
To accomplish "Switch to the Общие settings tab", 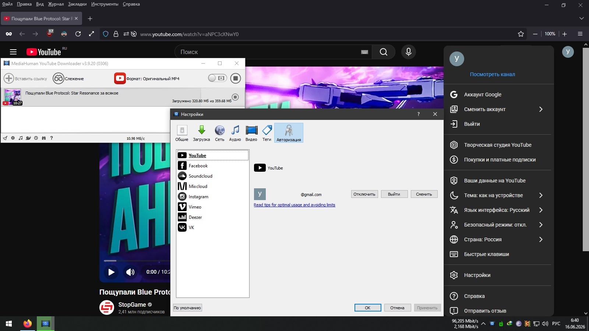I will (x=182, y=133).
